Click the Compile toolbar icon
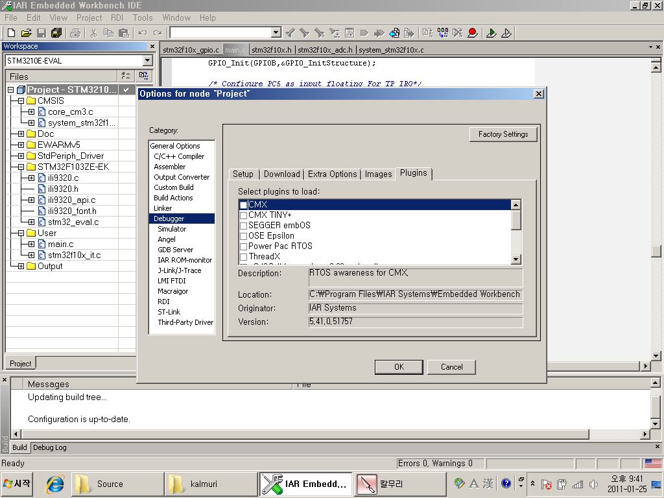This screenshot has width=664, height=498. tap(428, 32)
